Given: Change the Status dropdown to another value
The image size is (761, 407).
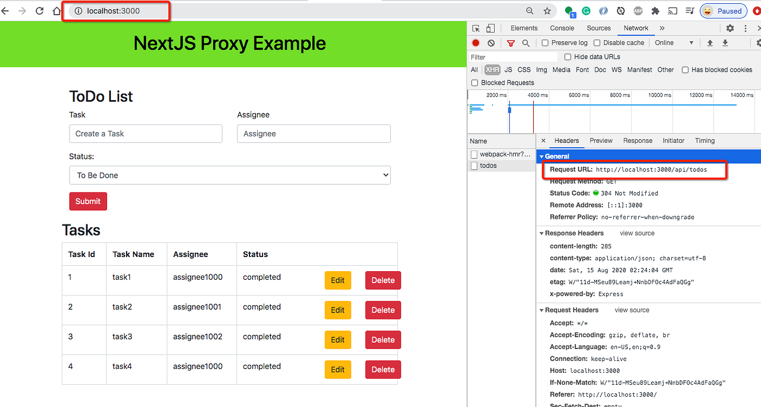Looking at the screenshot, I should coord(229,175).
